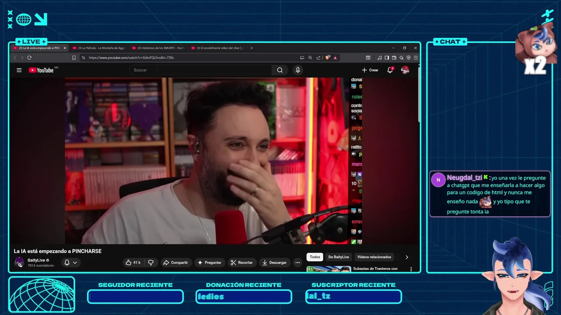Click the Brave Rewards triangle icon
This screenshot has width=561, height=315.
point(335,57)
